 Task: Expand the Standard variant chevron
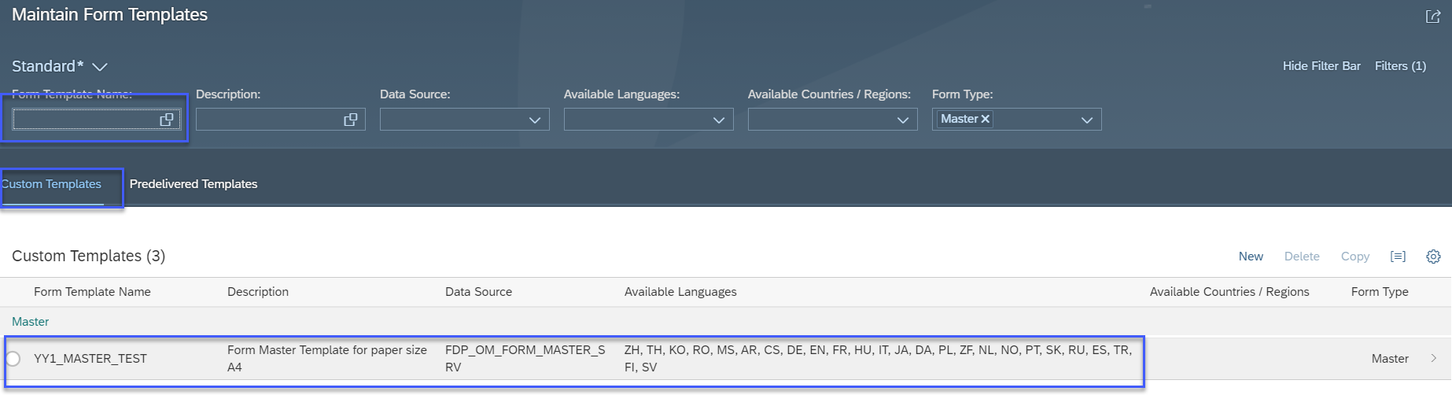pyautogui.click(x=100, y=67)
